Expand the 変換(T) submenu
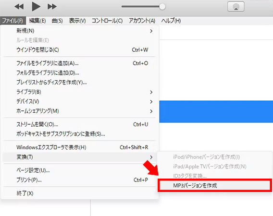This screenshot has width=273, height=216. (80, 157)
